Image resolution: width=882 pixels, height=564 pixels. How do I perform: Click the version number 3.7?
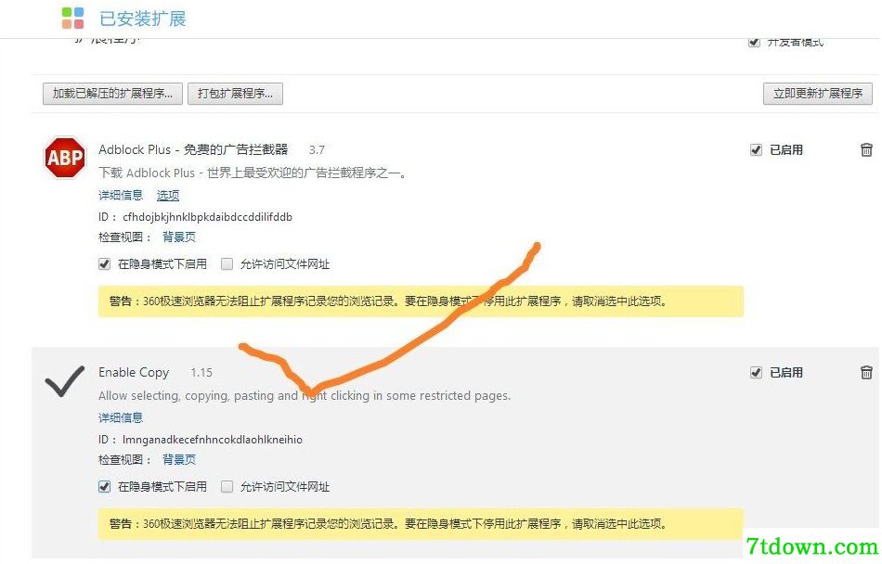pyautogui.click(x=317, y=150)
